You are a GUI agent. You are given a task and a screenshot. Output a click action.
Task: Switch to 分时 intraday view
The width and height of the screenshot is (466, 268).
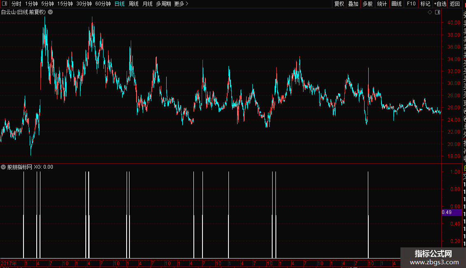16,4
